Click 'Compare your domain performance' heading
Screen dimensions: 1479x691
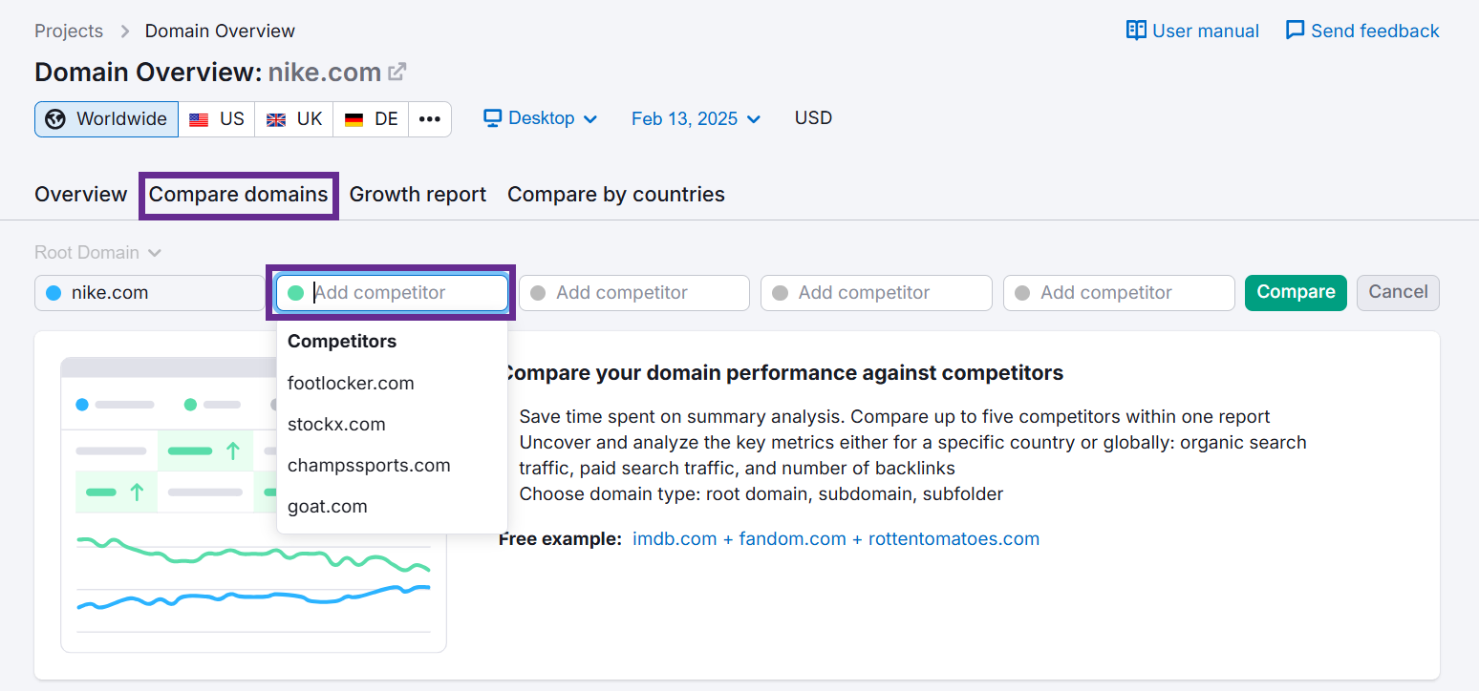tap(782, 373)
